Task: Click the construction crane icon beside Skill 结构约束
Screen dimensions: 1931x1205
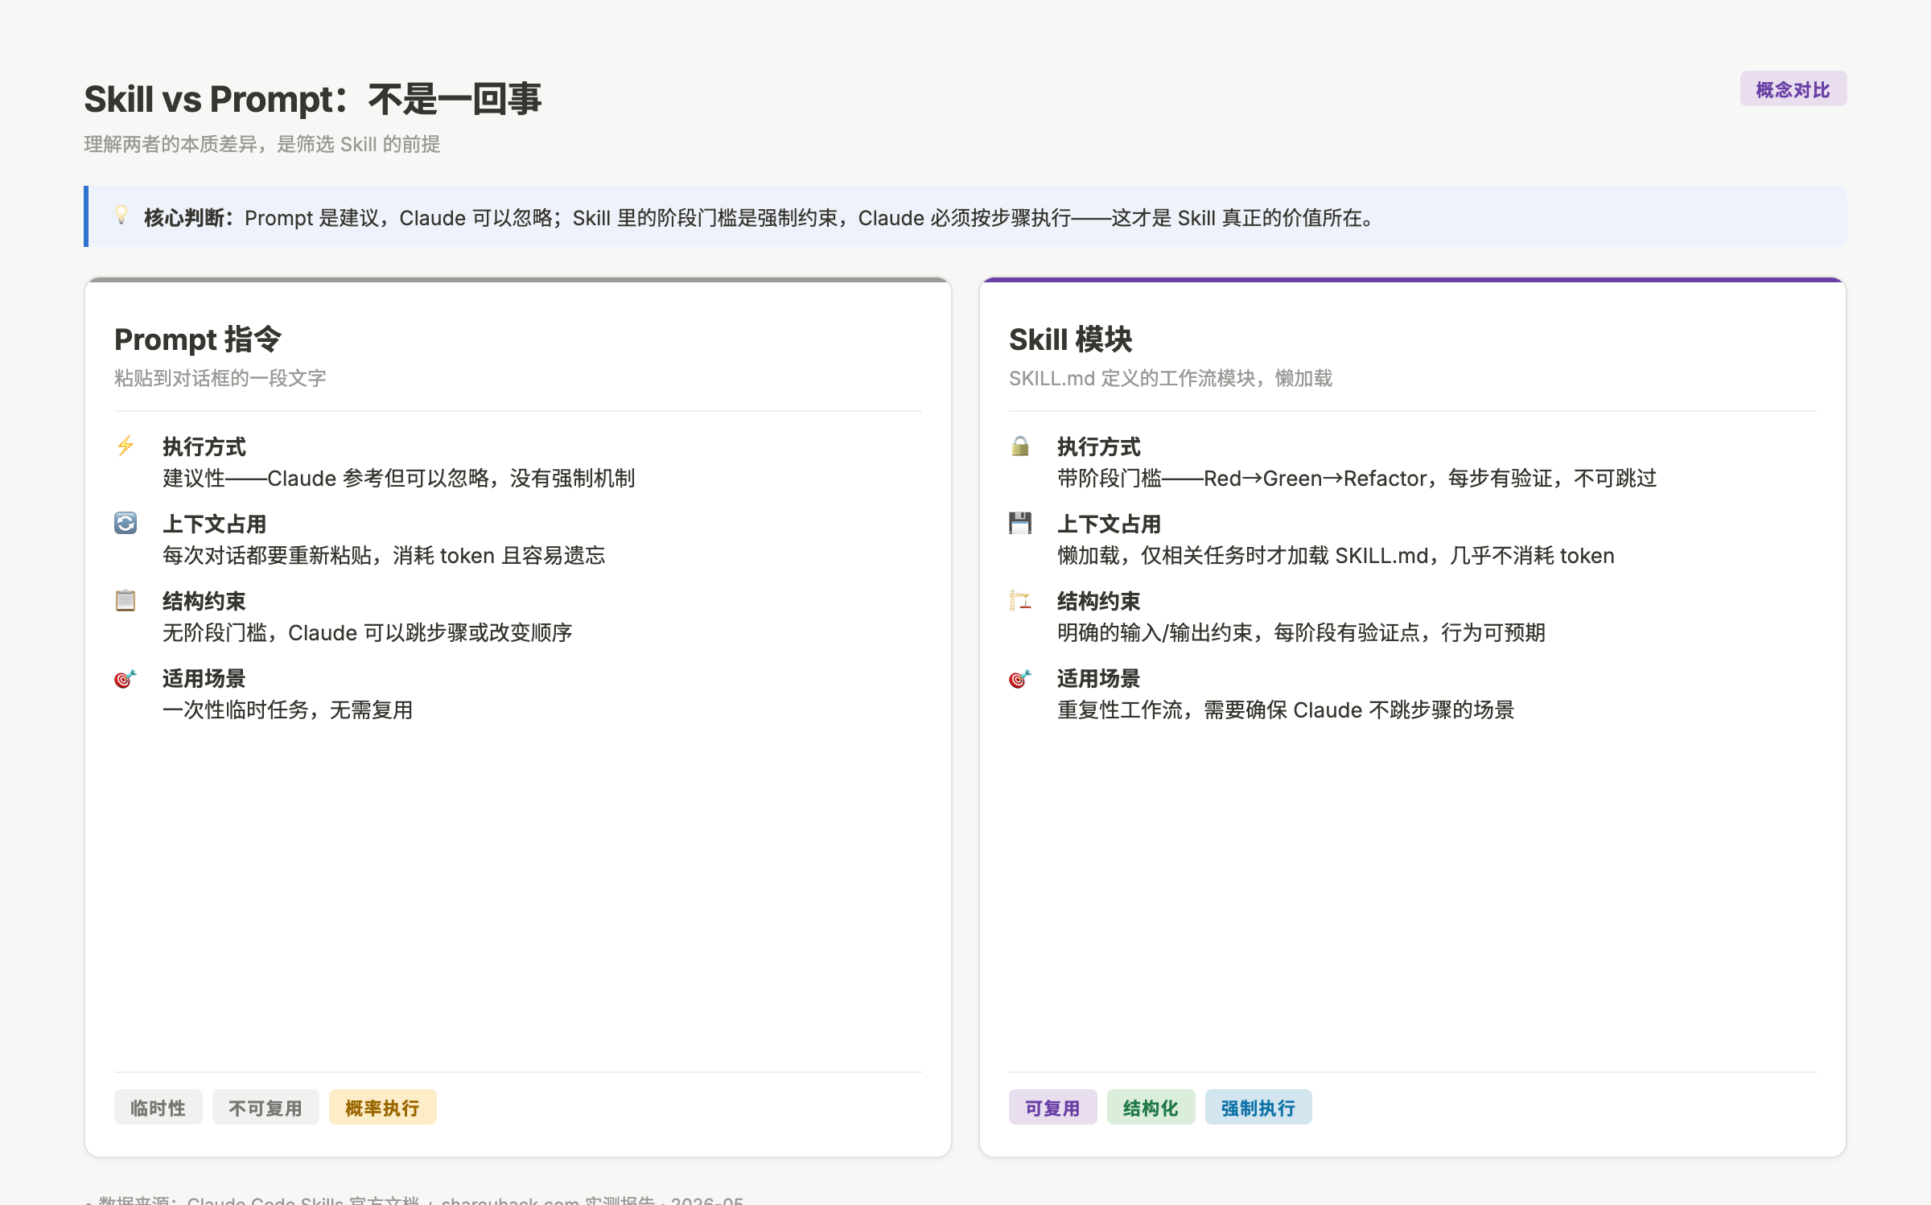Action: tap(1020, 600)
